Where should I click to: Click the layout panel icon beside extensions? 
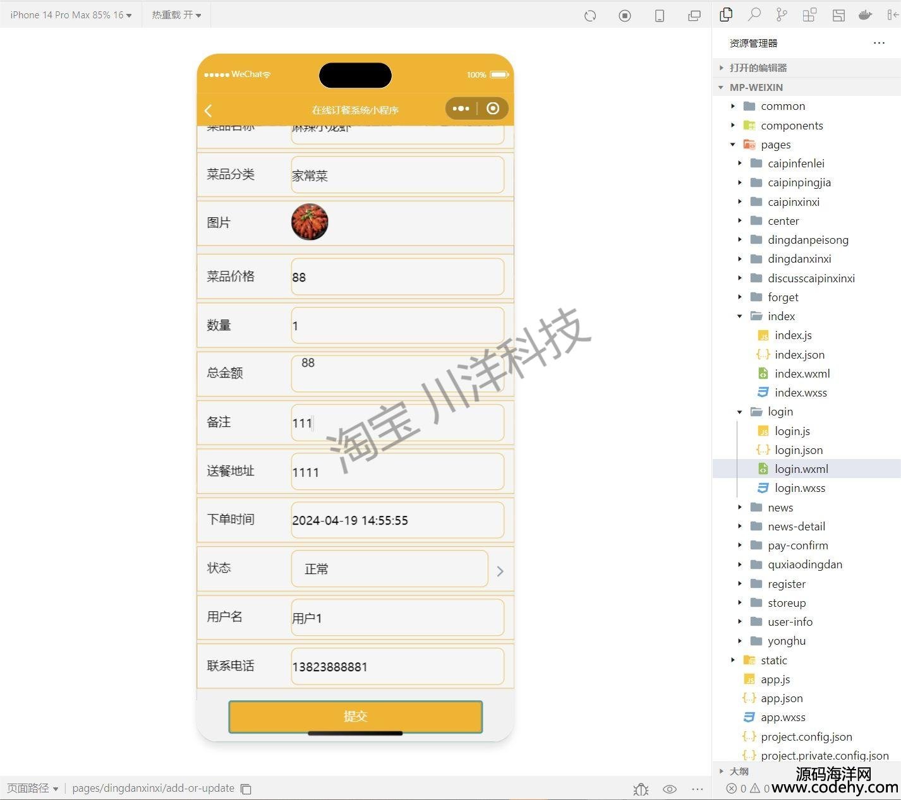838,15
